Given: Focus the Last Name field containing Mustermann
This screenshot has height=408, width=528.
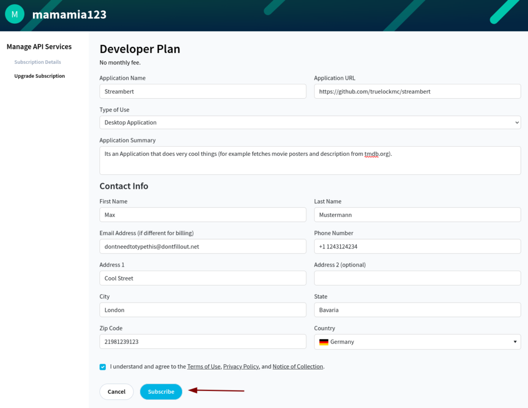Looking at the screenshot, I should click(x=417, y=215).
